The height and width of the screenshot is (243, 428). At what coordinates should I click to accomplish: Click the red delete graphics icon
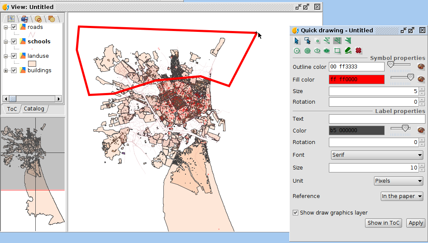pyautogui.click(x=359, y=51)
